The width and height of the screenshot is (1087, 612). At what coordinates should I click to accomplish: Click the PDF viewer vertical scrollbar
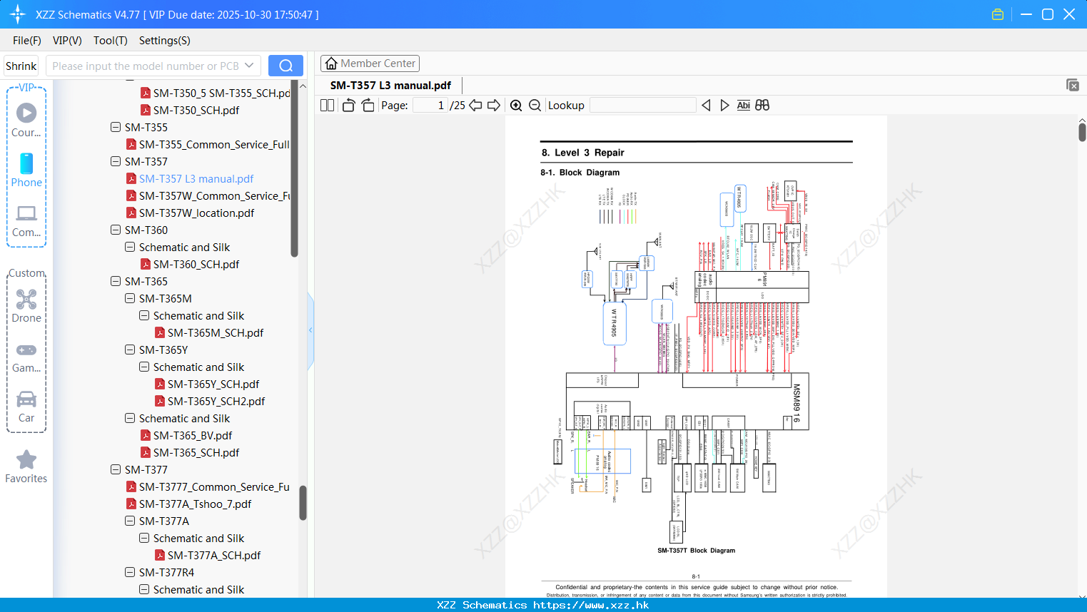coord(1082,132)
